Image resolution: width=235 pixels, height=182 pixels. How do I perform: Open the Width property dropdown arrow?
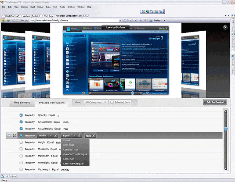51,136
